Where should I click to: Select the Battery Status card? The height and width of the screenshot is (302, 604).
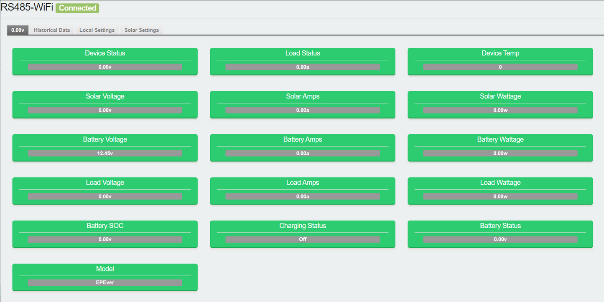point(500,233)
